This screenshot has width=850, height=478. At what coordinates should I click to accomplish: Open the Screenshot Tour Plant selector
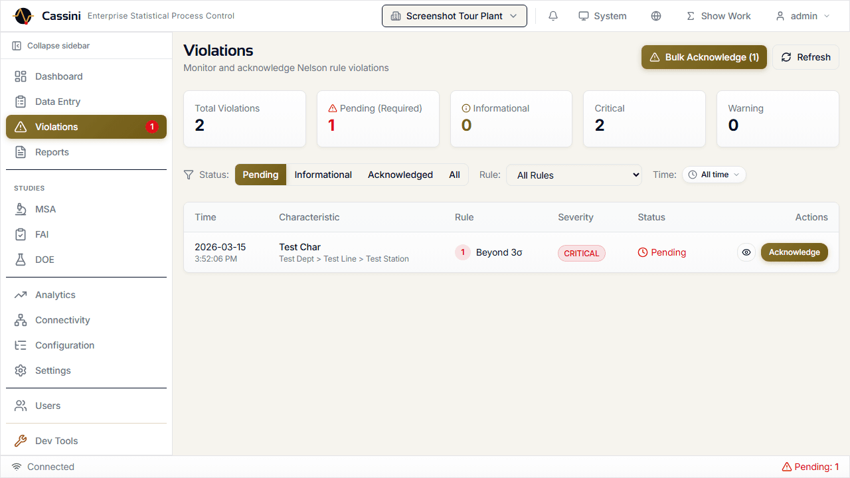tap(454, 16)
